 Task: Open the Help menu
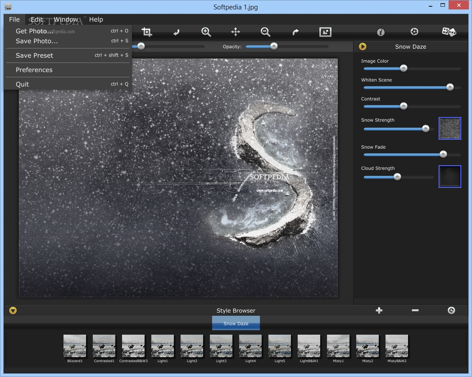(x=96, y=19)
